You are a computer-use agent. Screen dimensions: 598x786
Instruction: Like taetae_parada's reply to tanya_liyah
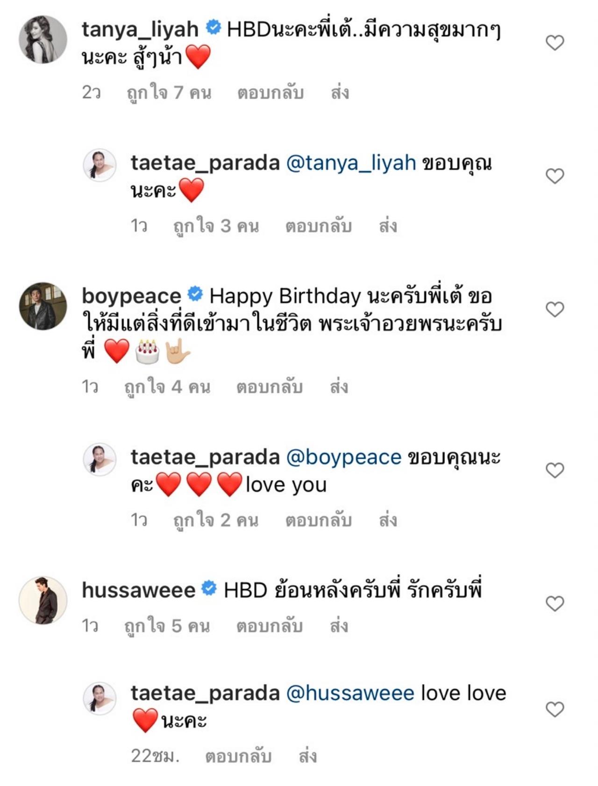555,176
